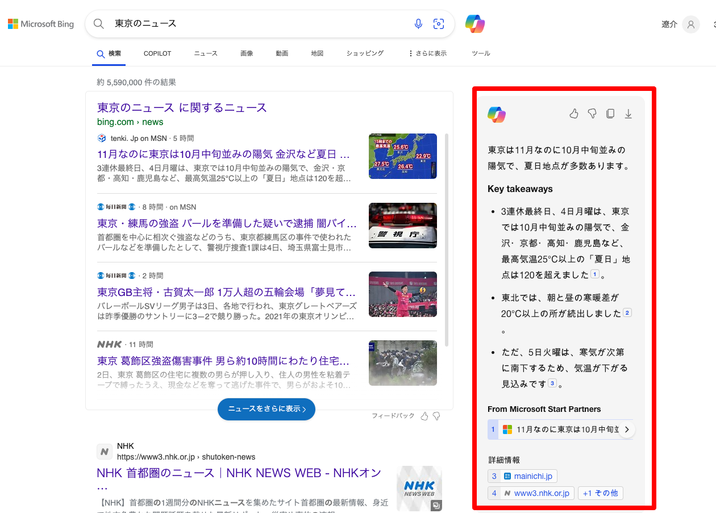716x513 pixels.
Task: Click the フィードバック text
Action: point(393,416)
